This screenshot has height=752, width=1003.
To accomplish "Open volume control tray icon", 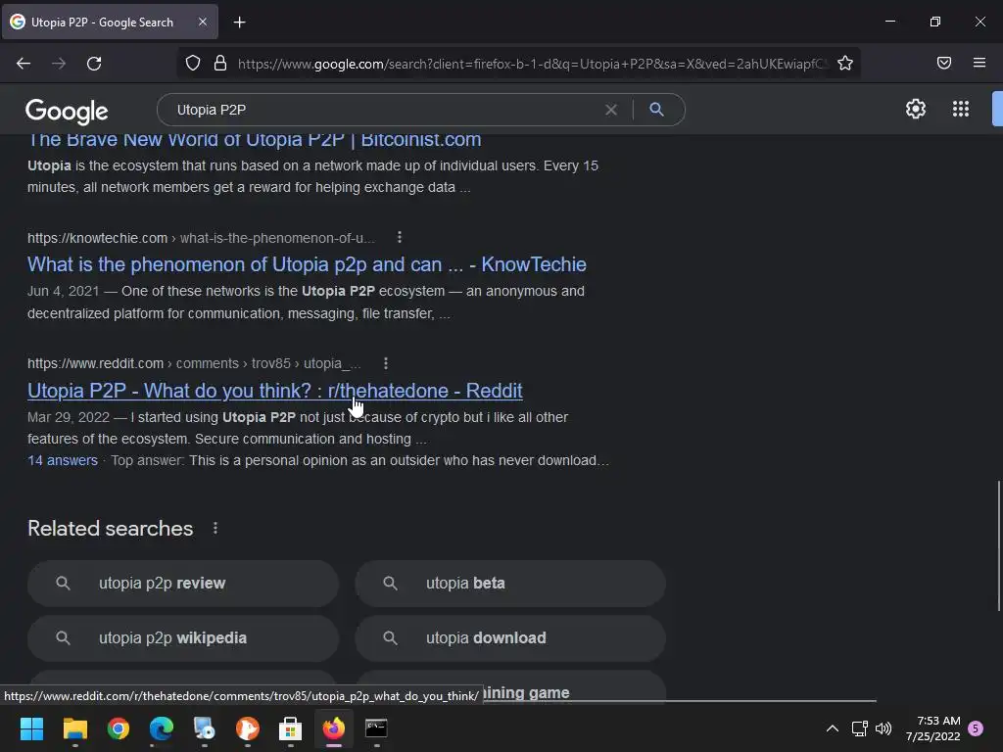I will [x=884, y=728].
